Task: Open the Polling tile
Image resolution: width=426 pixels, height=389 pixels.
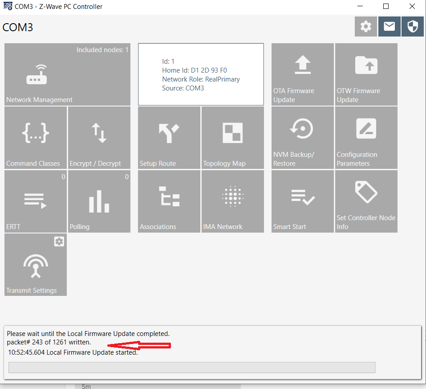Action: [99, 201]
